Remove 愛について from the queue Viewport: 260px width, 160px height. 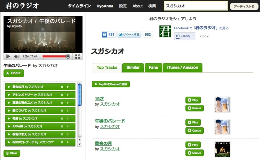(62, 110)
